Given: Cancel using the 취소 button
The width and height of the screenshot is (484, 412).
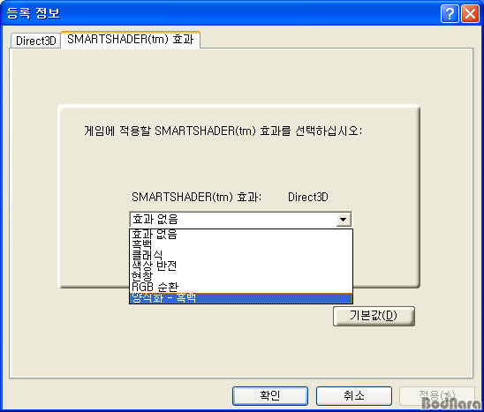Looking at the screenshot, I should (x=354, y=396).
